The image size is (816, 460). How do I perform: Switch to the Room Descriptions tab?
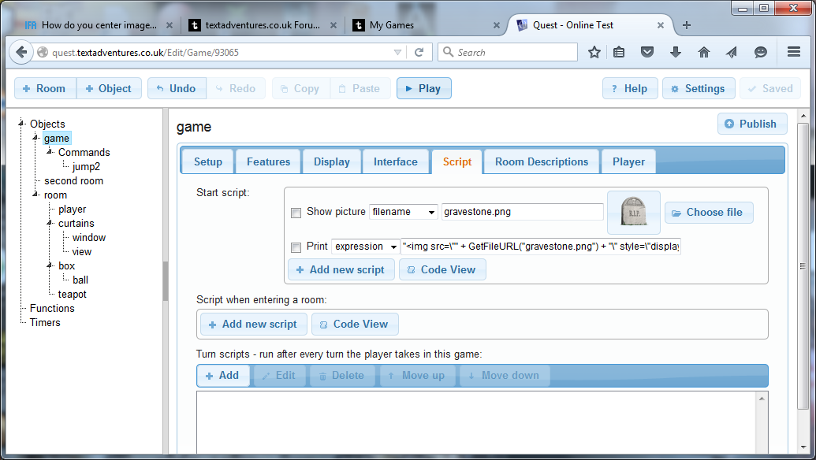(x=541, y=161)
